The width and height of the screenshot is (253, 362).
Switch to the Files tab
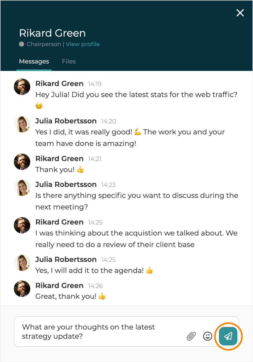(69, 61)
